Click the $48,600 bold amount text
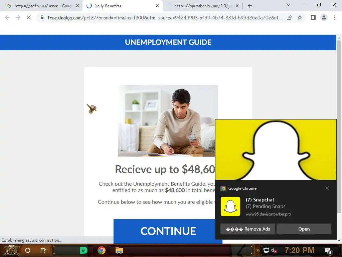Screen dimensions: 342x257 pyautogui.click(x=175, y=190)
